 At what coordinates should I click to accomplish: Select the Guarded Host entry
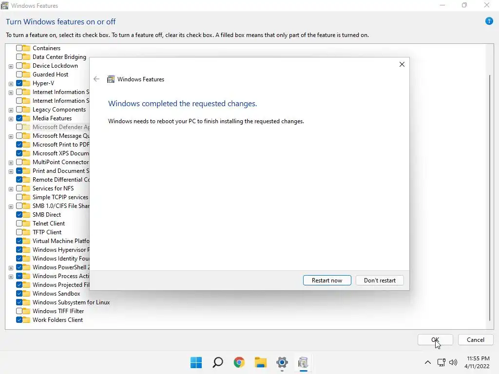[x=50, y=75]
